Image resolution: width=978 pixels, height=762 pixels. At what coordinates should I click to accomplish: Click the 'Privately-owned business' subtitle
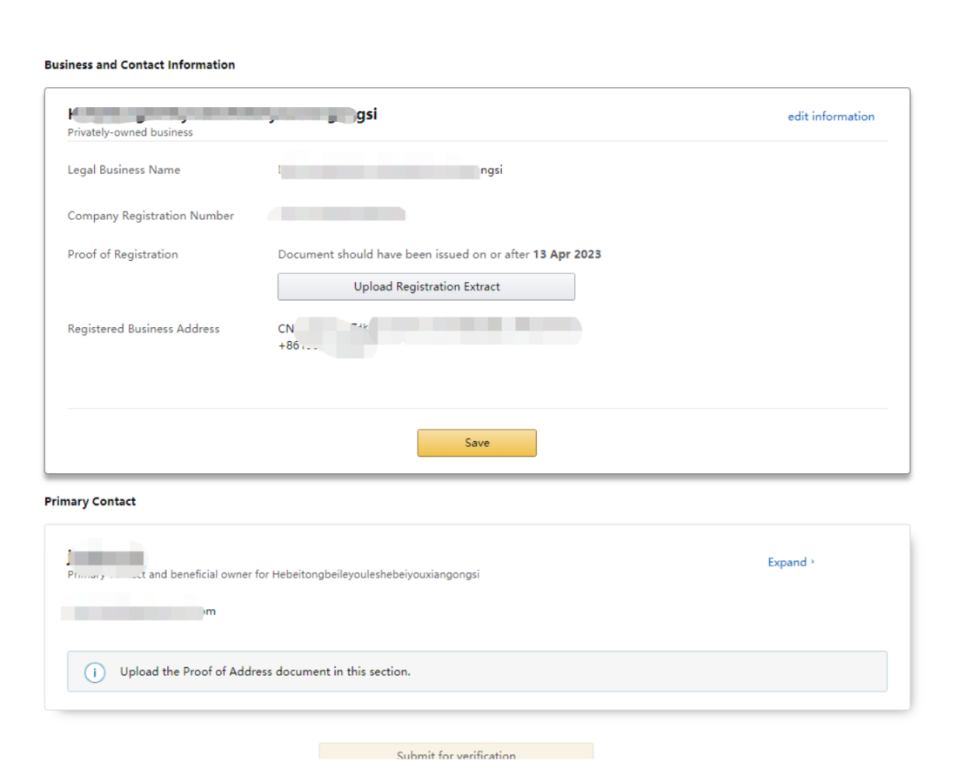130,133
